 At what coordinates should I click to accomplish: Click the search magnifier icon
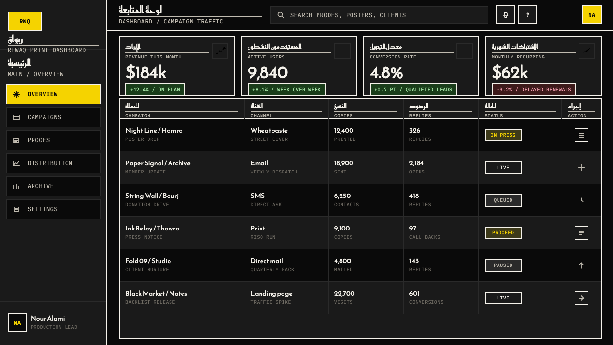point(281,15)
